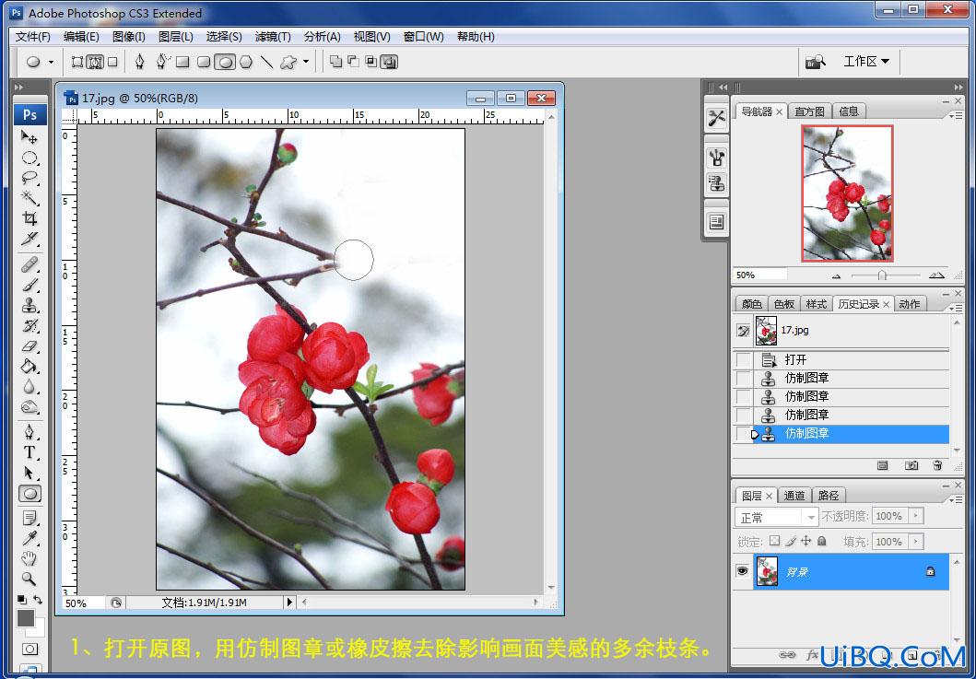Select the Path Selection tool

click(29, 473)
